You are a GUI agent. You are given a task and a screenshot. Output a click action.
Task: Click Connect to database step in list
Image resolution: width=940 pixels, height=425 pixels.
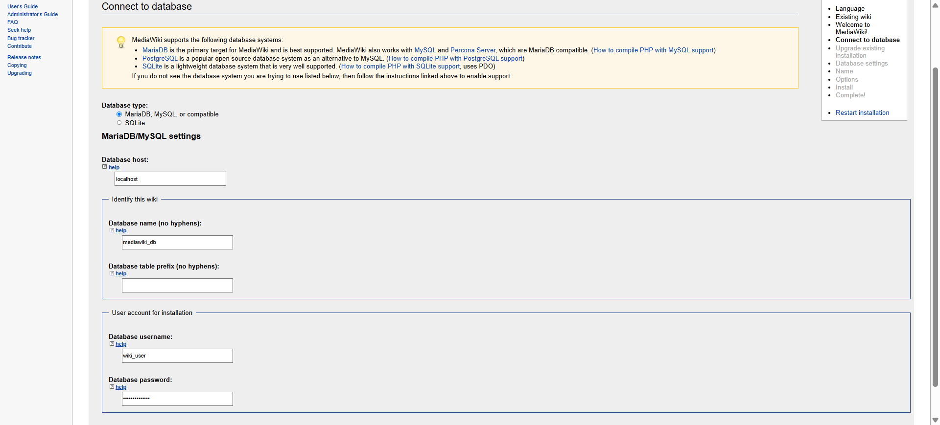pyautogui.click(x=868, y=40)
